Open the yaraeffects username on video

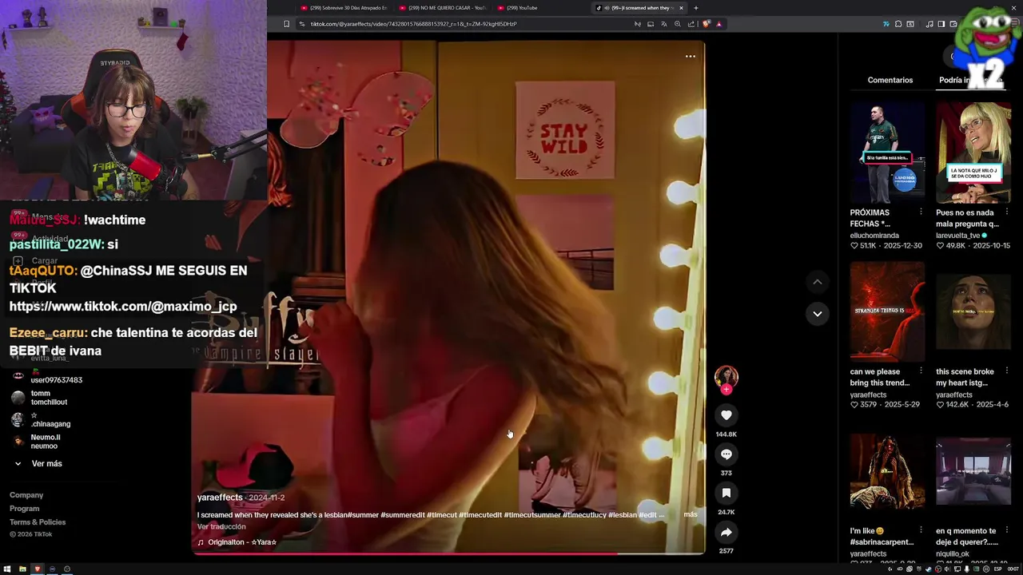coord(220,498)
